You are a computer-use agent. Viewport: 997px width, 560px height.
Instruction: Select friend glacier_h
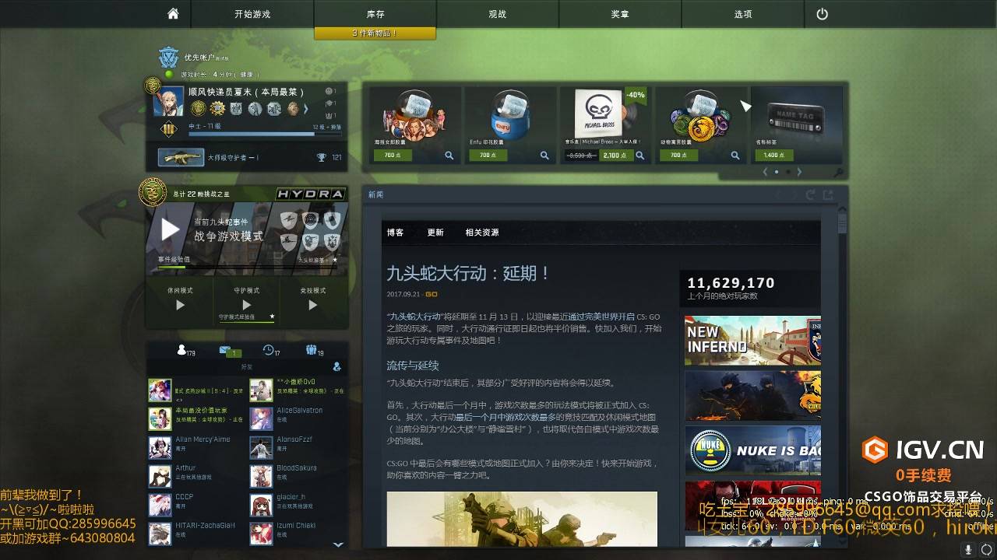point(298,506)
